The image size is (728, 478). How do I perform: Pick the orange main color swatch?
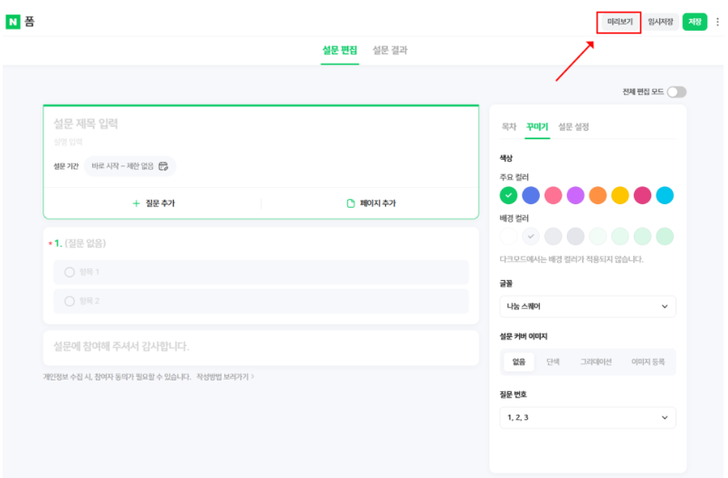[597, 195]
